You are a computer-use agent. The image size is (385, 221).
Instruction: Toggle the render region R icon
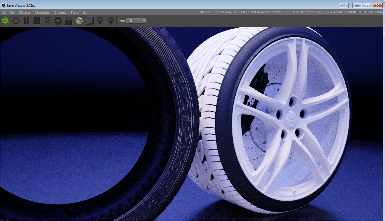coord(47,21)
